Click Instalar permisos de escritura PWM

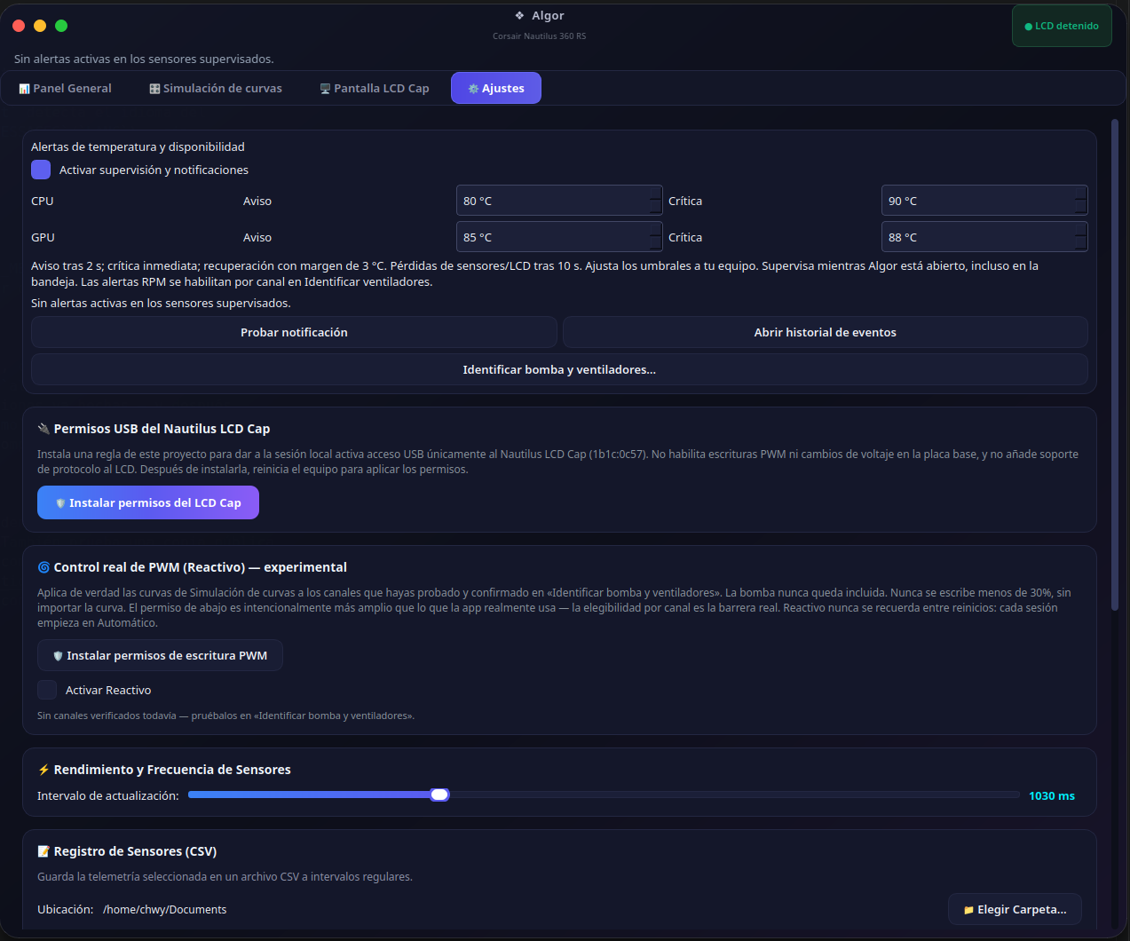click(x=160, y=655)
